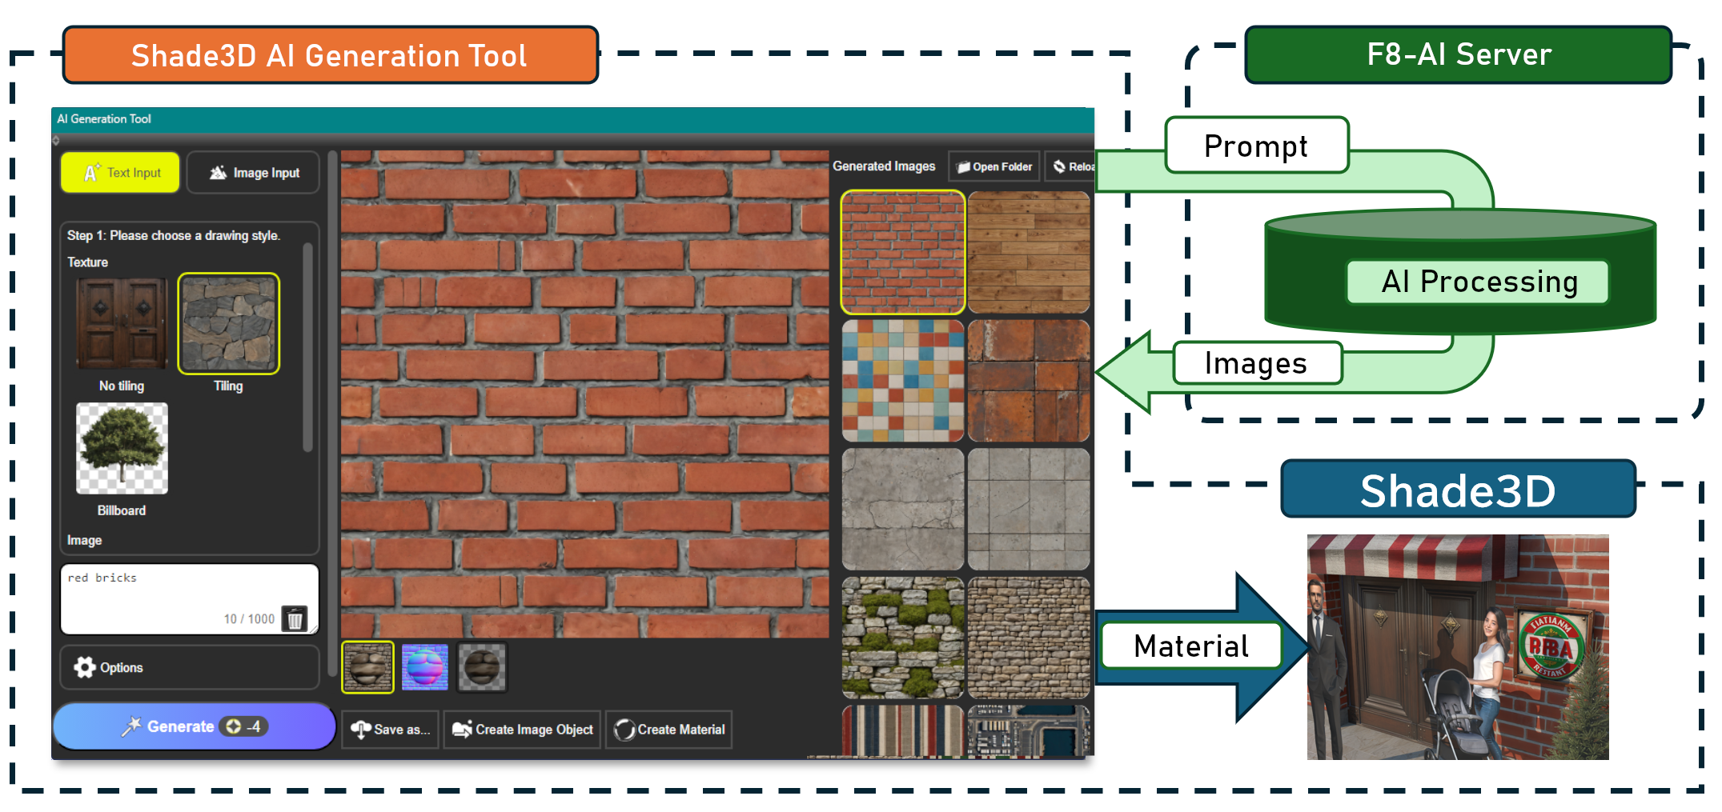This screenshot has width=1722, height=812.
Task: Click the Create Material button
Action: [668, 730]
